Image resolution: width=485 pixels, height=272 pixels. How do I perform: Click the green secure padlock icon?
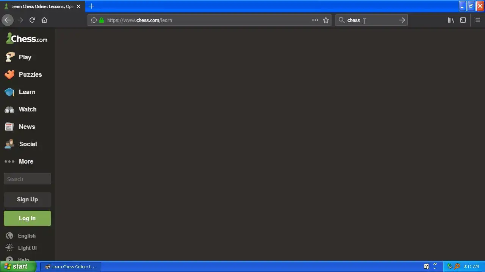pyautogui.click(x=102, y=20)
